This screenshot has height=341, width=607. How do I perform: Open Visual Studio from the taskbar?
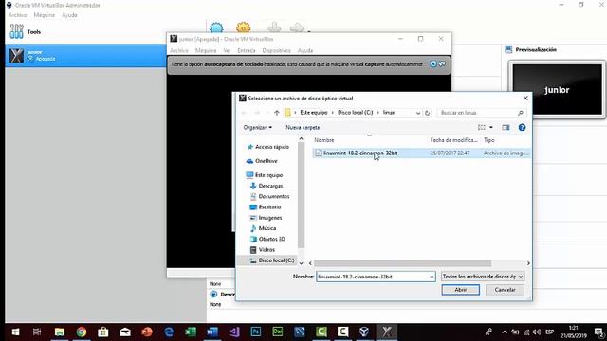(234, 332)
